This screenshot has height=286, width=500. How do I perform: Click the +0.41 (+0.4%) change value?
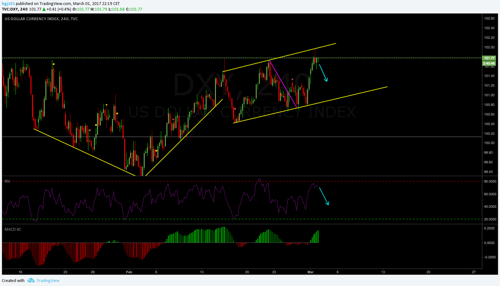coord(58,9)
